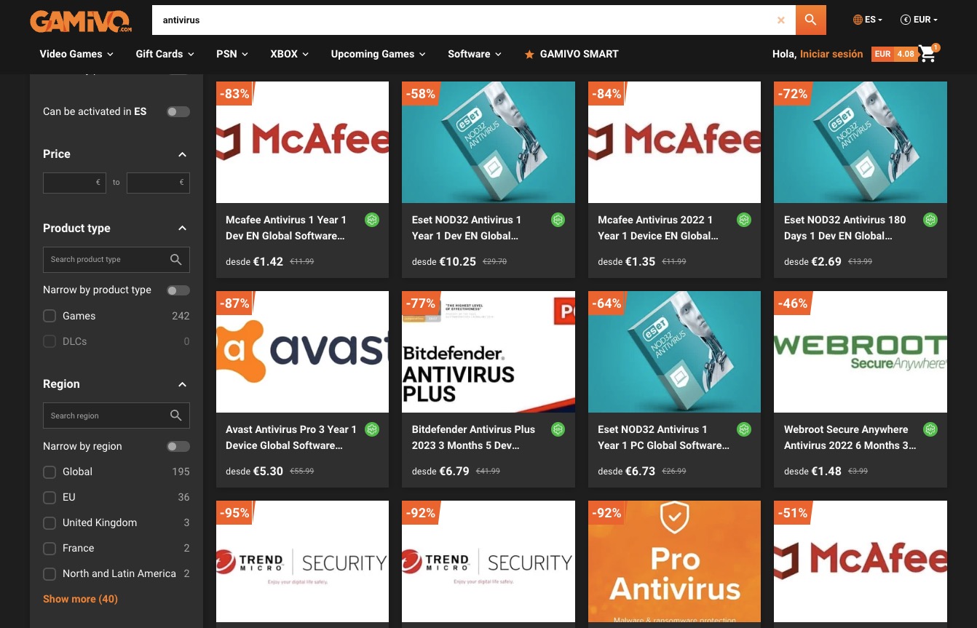Clear the antivirus search text
The width and height of the screenshot is (977, 628).
click(x=780, y=20)
